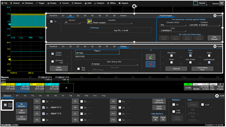
Task: Open the Less than or Equal to dropdown
Action: (x=204, y=25)
